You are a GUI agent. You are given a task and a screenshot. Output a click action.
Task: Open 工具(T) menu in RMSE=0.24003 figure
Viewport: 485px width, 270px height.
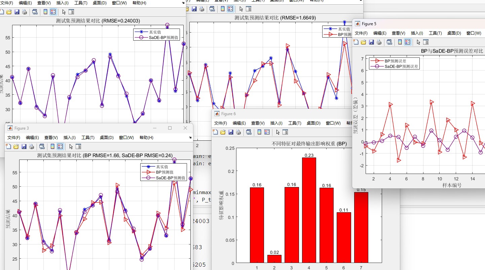coord(80,3)
